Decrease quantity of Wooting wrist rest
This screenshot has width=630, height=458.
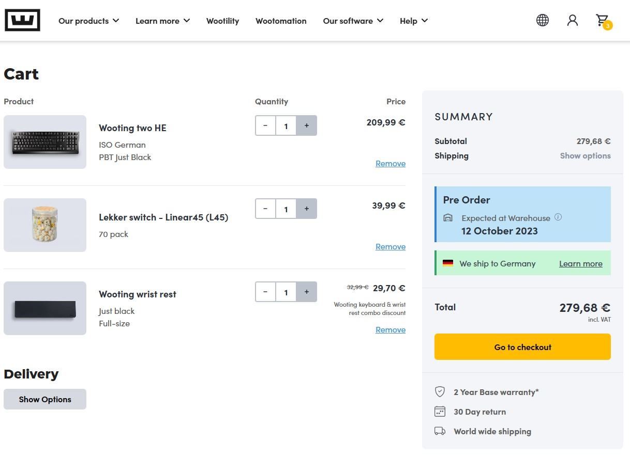coord(265,292)
